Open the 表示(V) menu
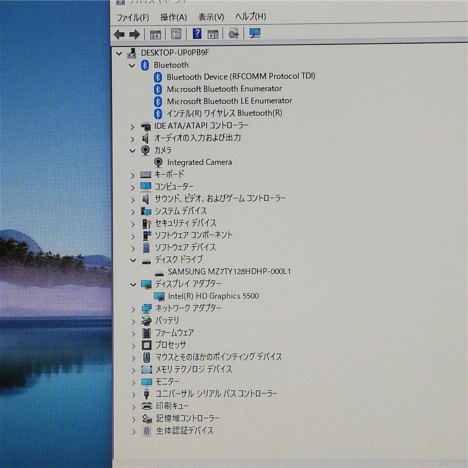The image size is (468, 468). pyautogui.click(x=211, y=17)
